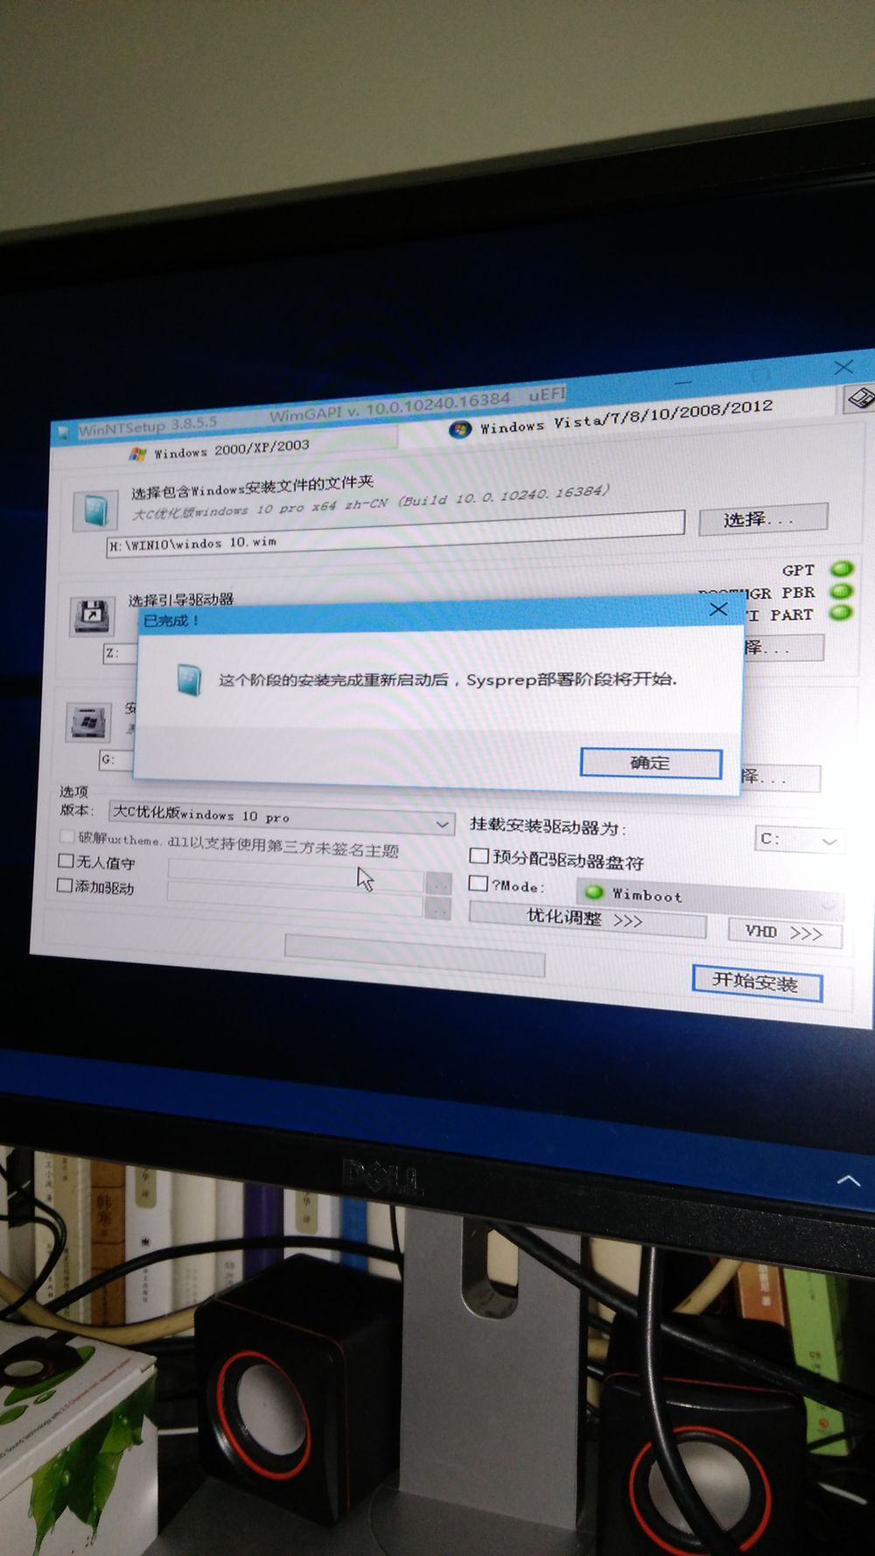Click the browse ... button for 无人值守

pos(439,884)
